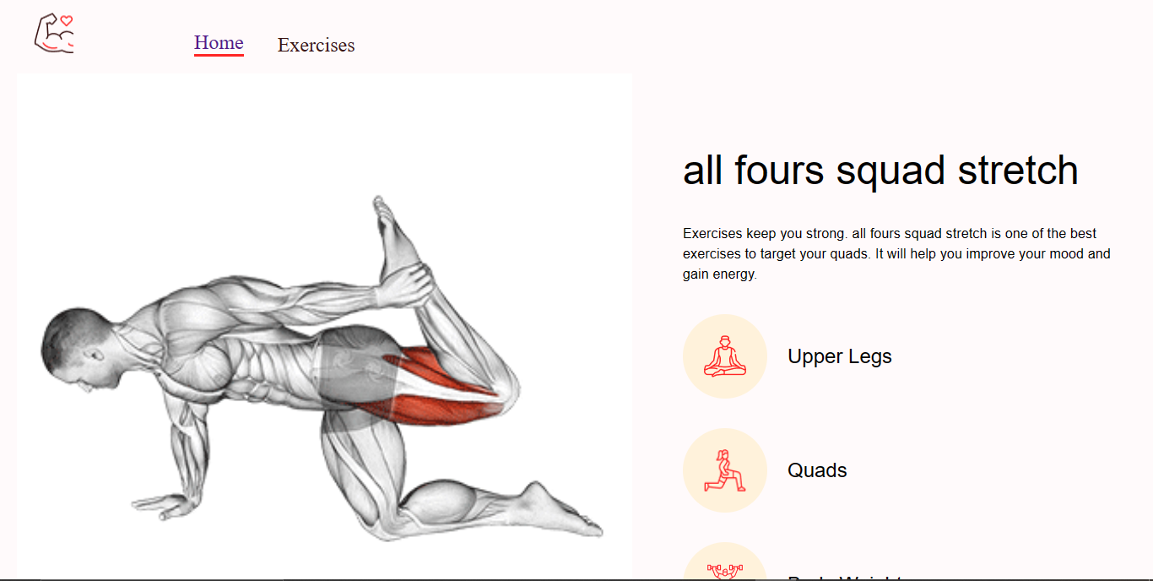The height and width of the screenshot is (581, 1153).
Task: Click the red underline beneath Home
Action: pyautogui.click(x=219, y=55)
